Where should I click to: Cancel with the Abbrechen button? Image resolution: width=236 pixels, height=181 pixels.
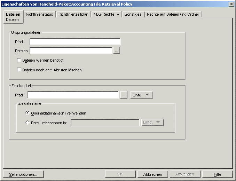(152, 174)
